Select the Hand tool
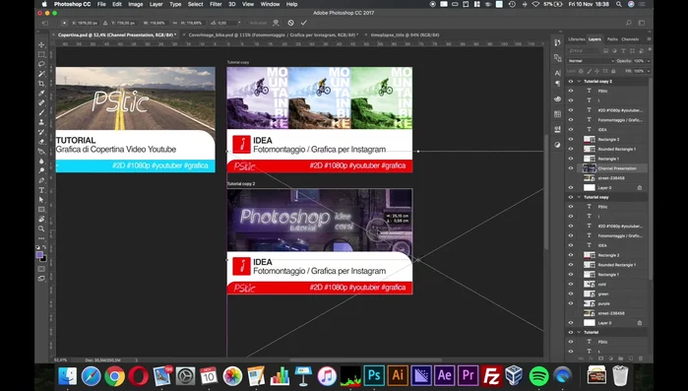Image resolution: width=688 pixels, height=391 pixels. (41, 219)
